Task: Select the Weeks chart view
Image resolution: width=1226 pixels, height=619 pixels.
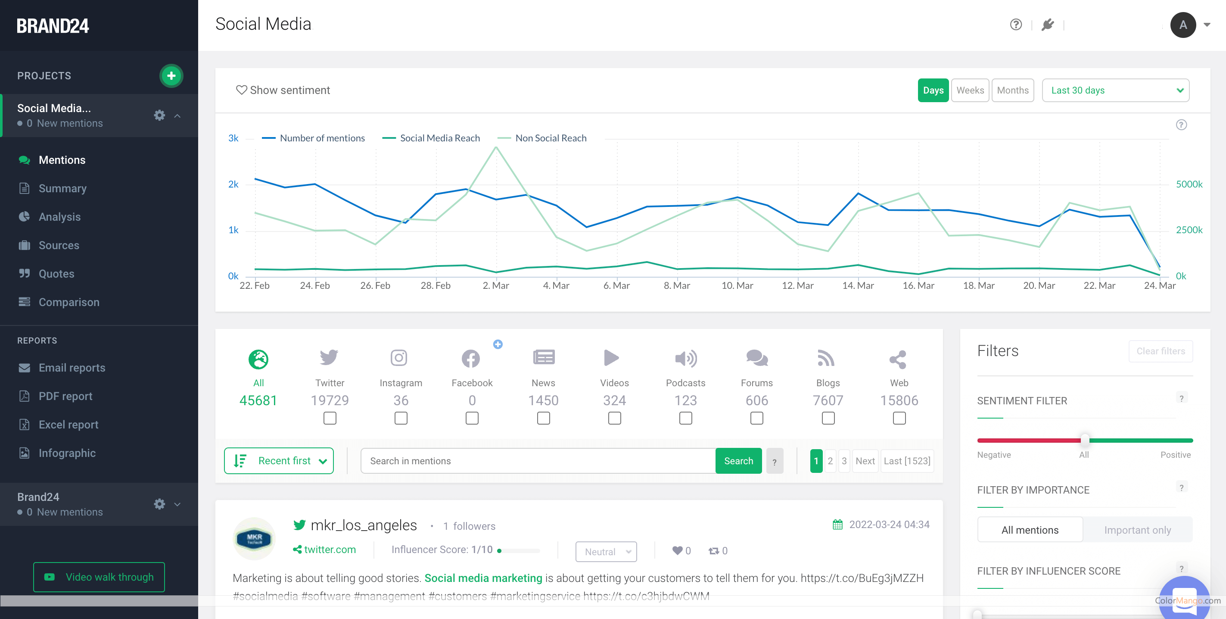Action: tap(970, 90)
